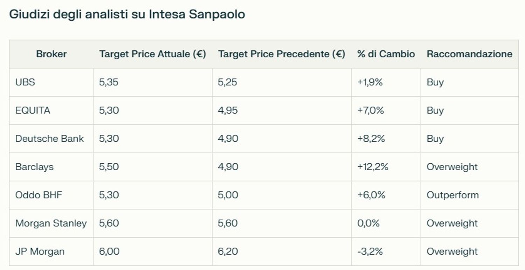Click Barclays current target price 5,50
Image resolution: width=525 pixels, height=270 pixels.
pos(109,167)
